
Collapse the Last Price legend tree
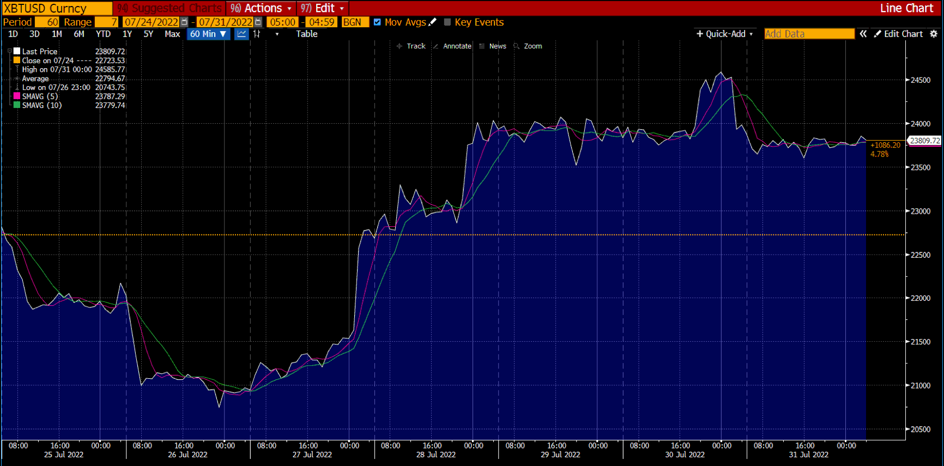pos(9,51)
